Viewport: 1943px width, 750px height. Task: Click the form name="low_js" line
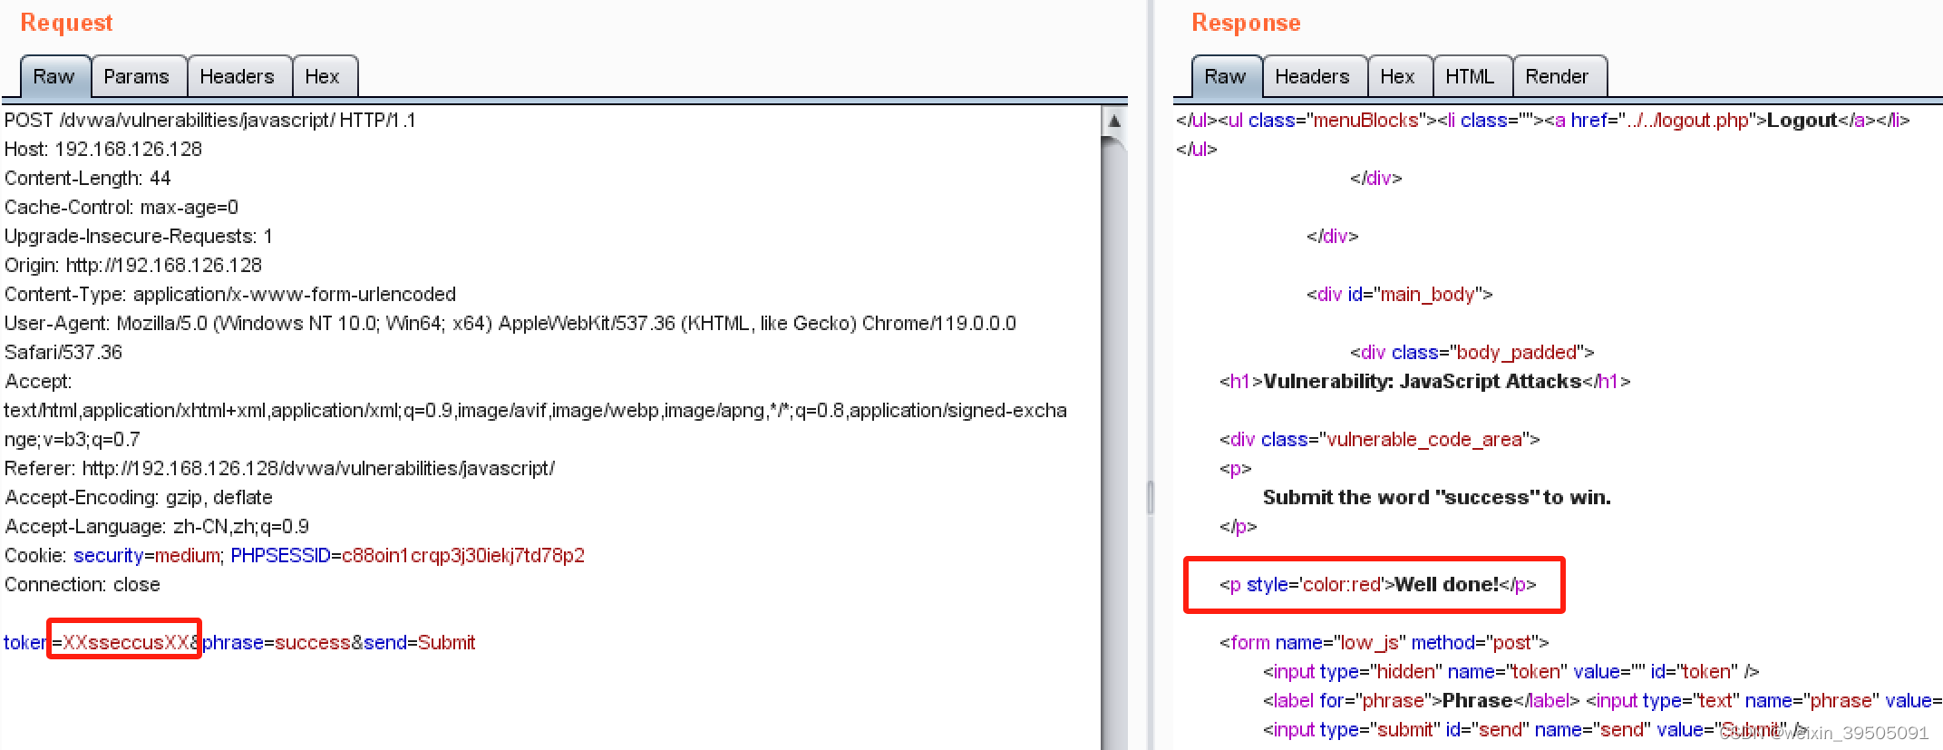(x=1384, y=643)
